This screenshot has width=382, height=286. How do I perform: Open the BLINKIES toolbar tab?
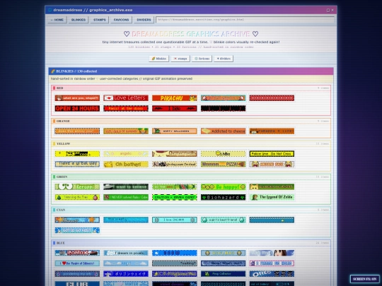tap(79, 20)
